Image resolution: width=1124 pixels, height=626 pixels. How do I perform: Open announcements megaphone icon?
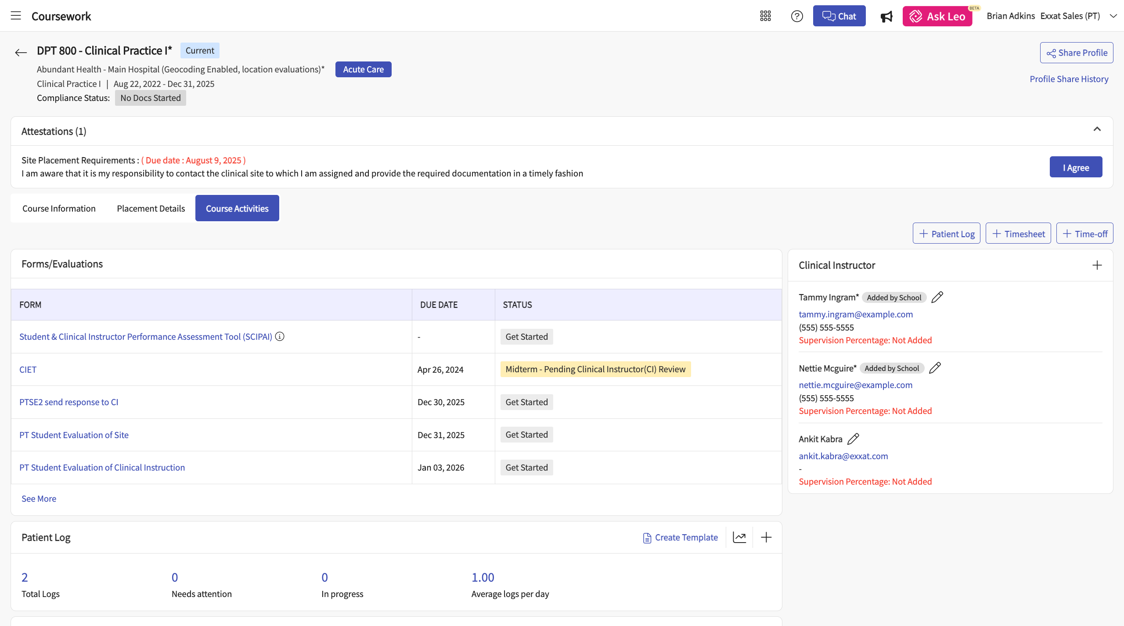point(886,17)
